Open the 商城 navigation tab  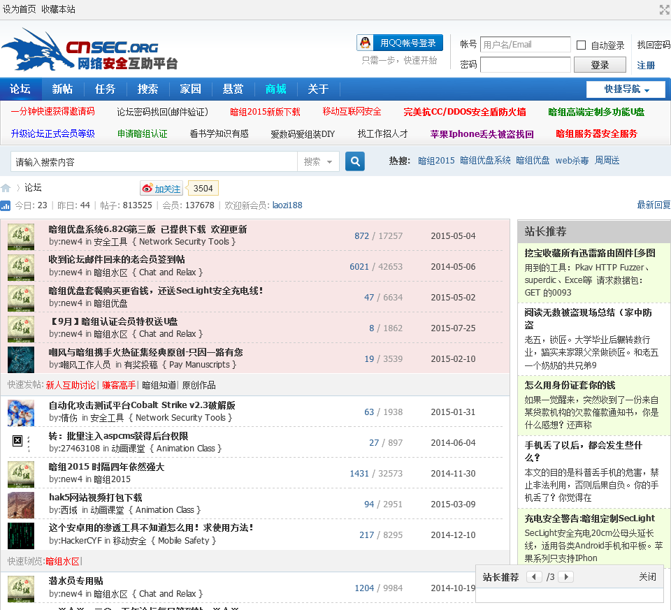click(275, 89)
